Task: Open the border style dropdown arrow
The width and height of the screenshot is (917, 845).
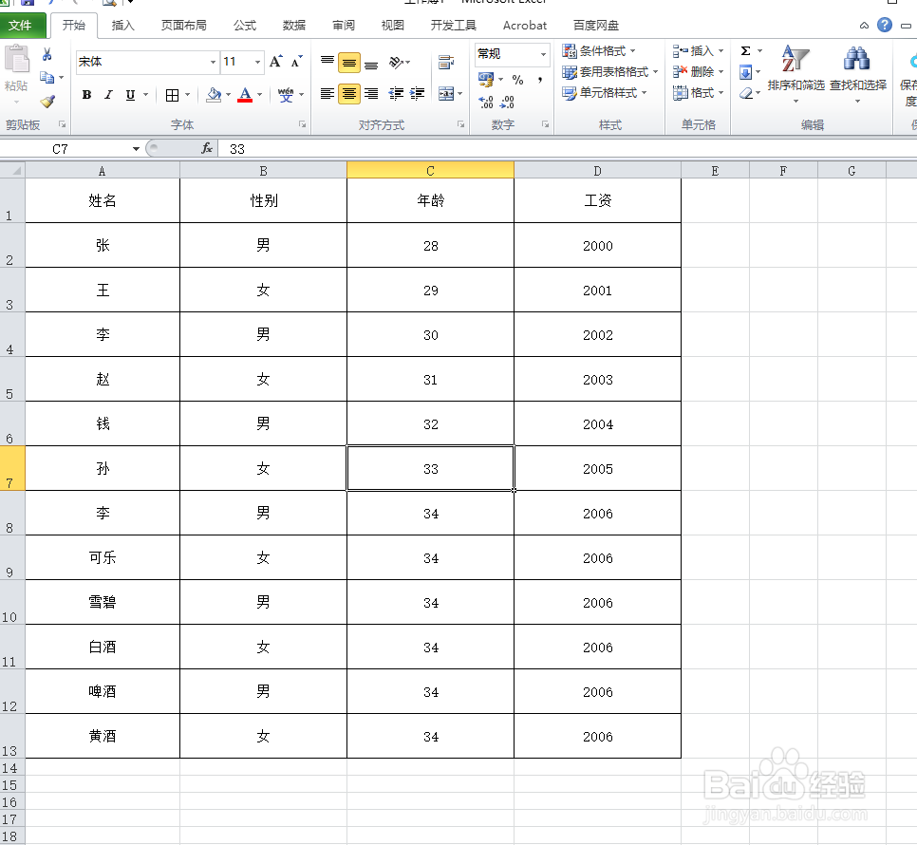Action: pyautogui.click(x=186, y=95)
